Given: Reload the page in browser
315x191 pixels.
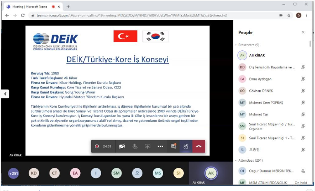Looking at the screenshot, I should [24, 15].
